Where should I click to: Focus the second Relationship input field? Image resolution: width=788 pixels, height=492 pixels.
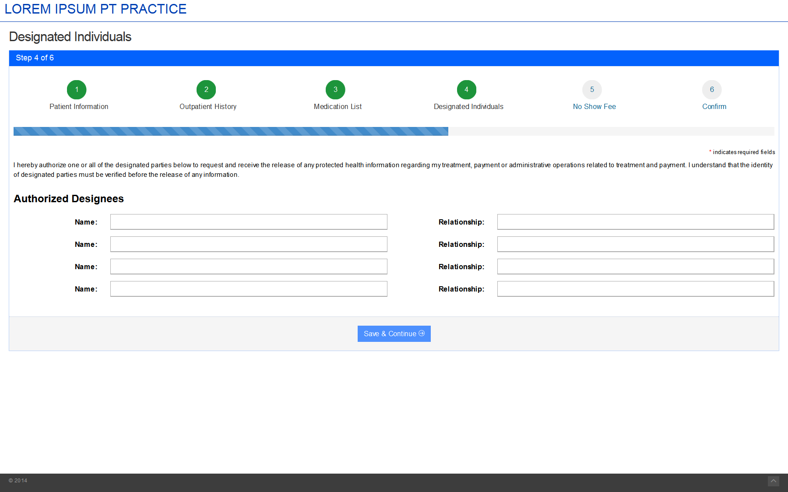pos(635,244)
